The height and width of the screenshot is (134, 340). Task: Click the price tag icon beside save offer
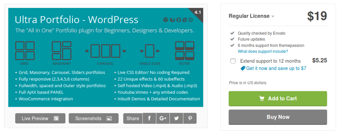click(243, 68)
